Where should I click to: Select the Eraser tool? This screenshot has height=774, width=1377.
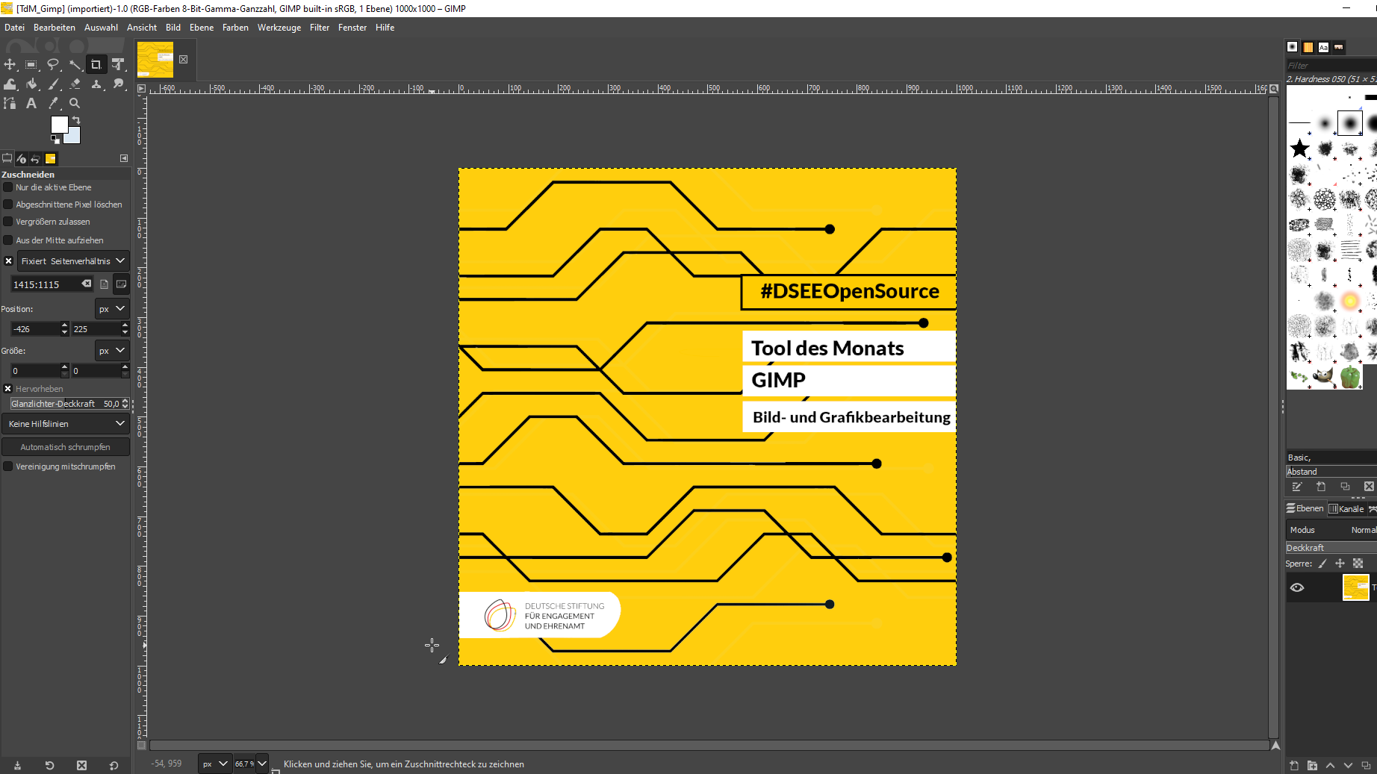(x=75, y=84)
